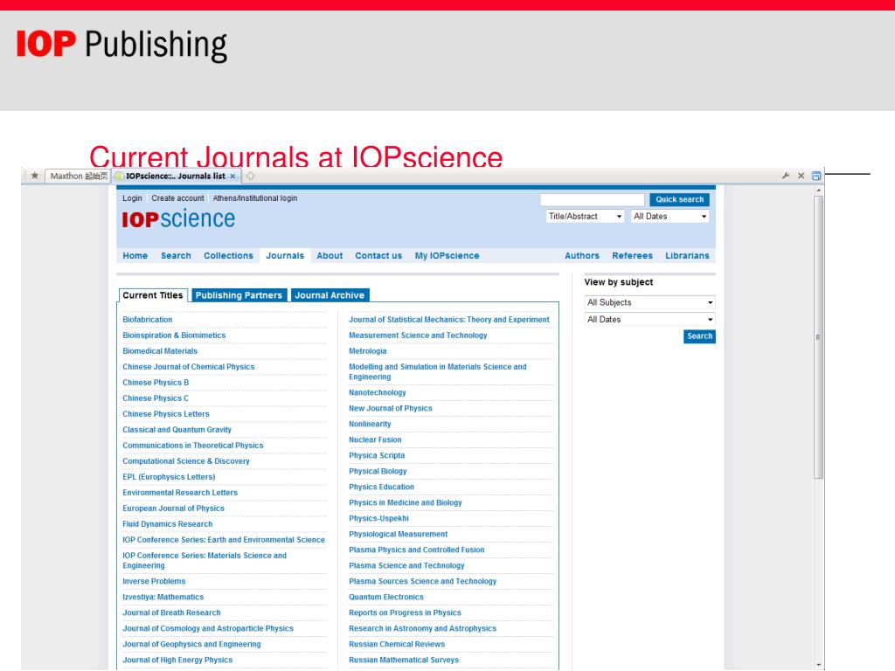The height and width of the screenshot is (671, 895).
Task: Open Chinese Physics Letters journal
Action: [x=165, y=413]
